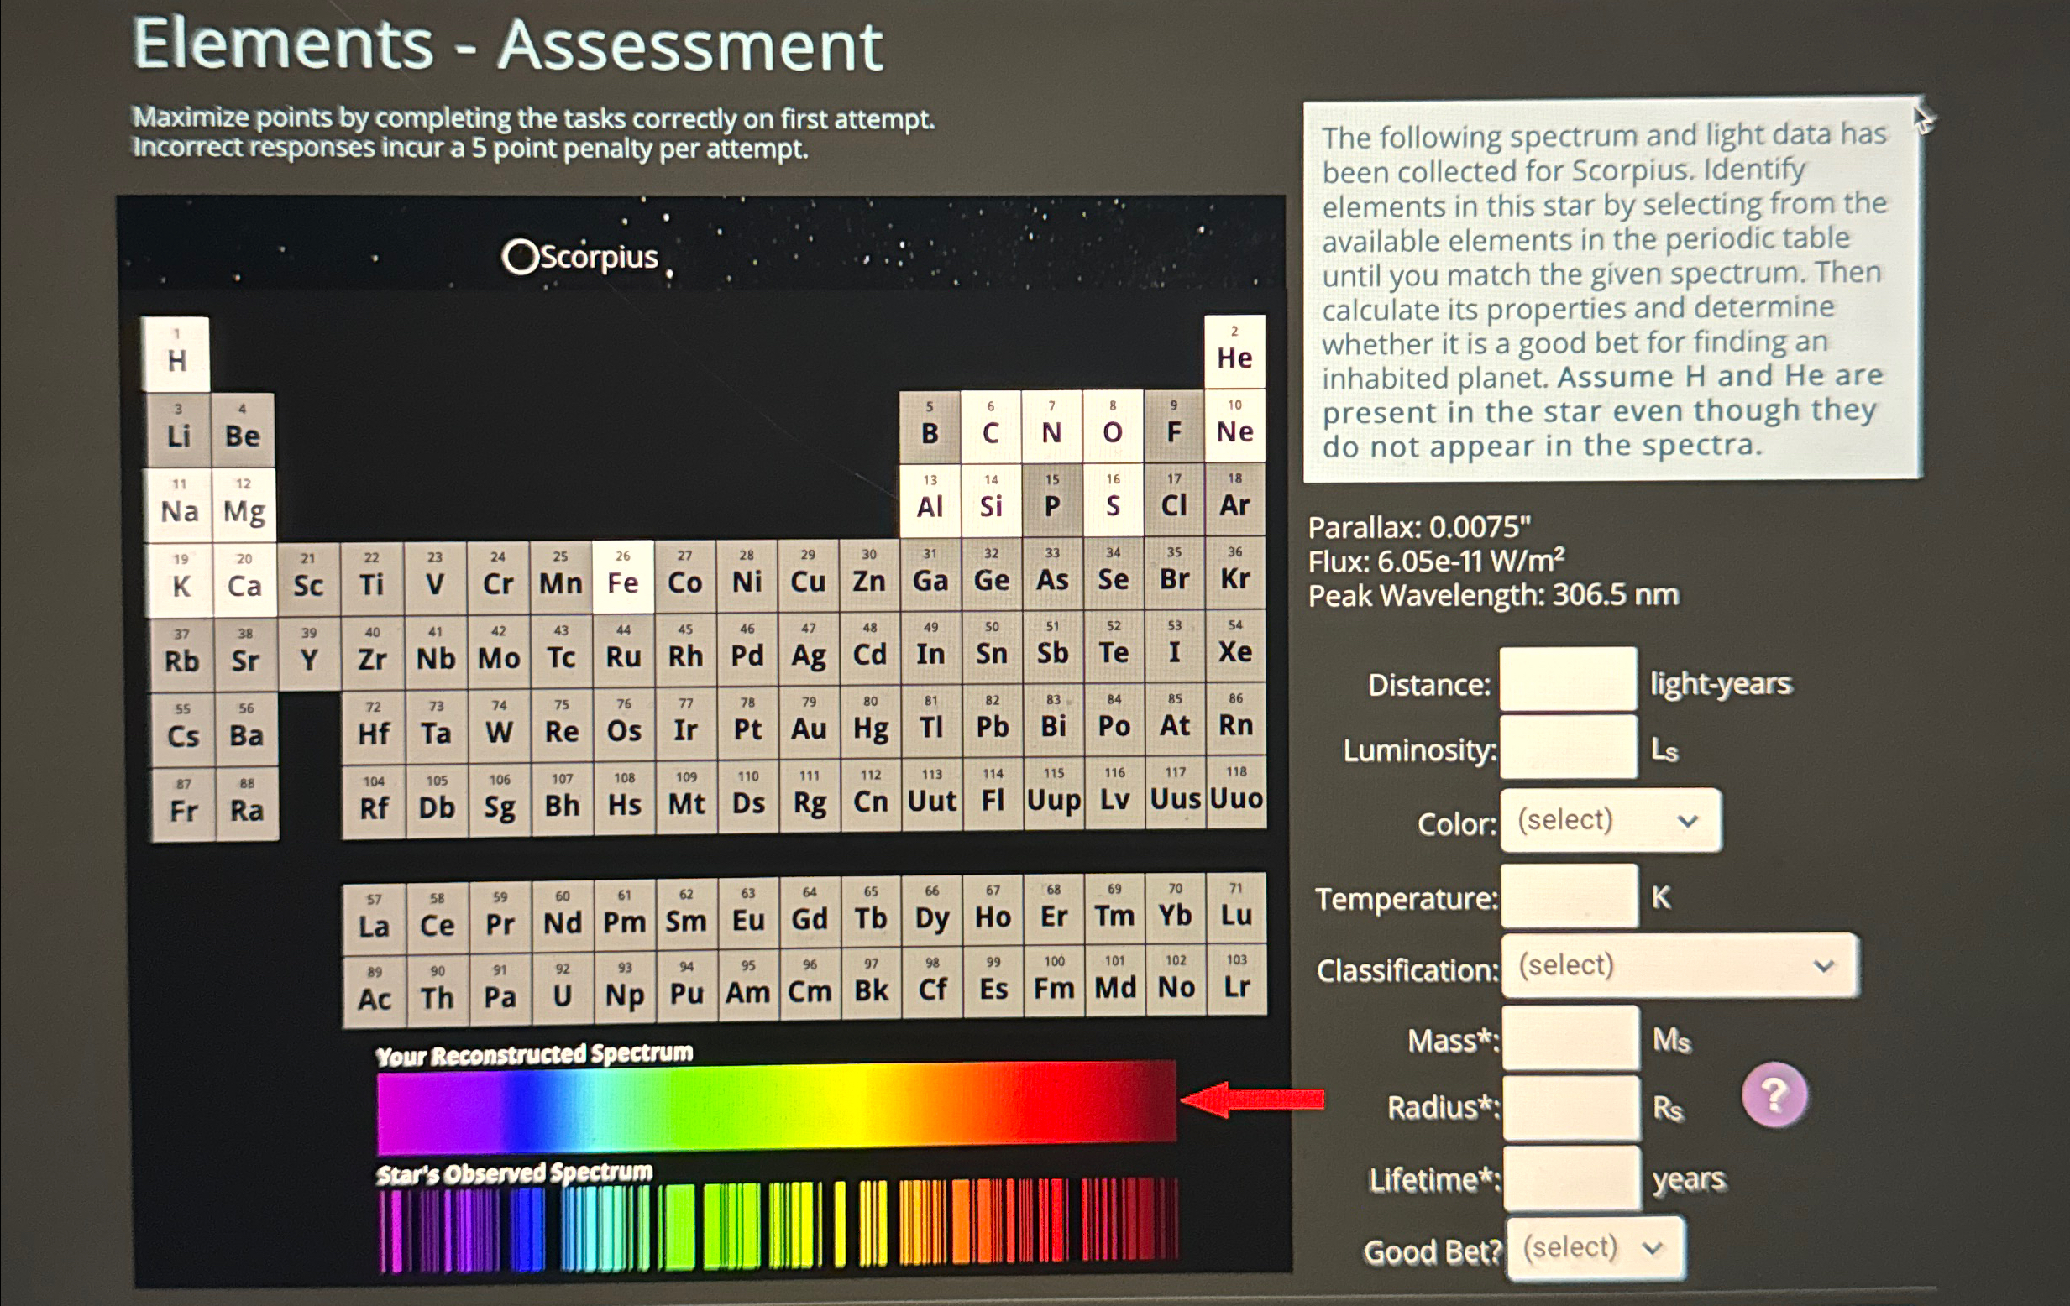The image size is (2070, 1306).
Task: Select the Oxygen (O) element tile
Action: tap(1113, 426)
